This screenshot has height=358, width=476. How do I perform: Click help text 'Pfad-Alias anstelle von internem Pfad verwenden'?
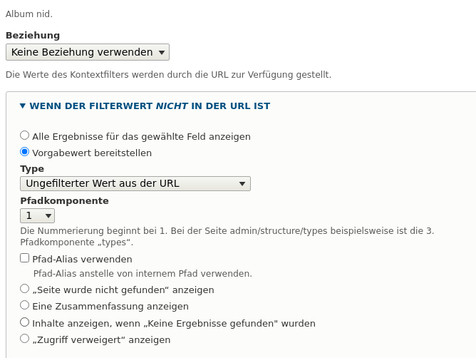[x=143, y=273]
